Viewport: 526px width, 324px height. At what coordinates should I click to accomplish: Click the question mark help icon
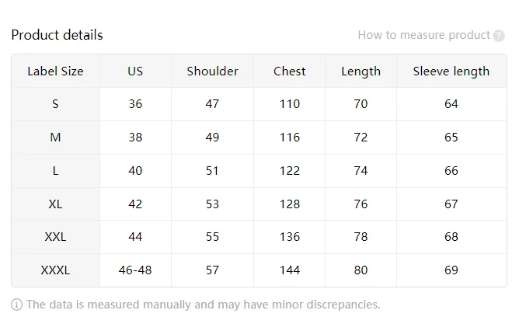[499, 36]
